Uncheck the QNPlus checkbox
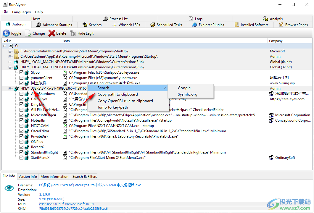Image resolution: width=314 pixels, height=213 pixels. pyautogui.click(x=21, y=141)
